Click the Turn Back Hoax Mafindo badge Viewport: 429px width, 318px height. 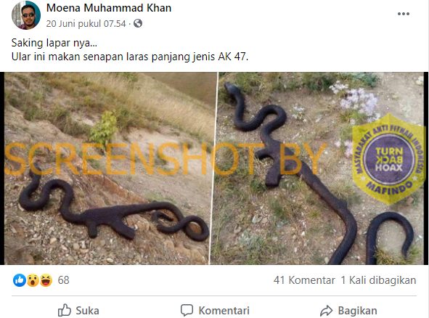[x=389, y=159]
